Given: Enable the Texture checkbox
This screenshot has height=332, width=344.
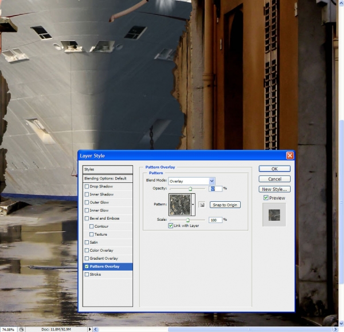Looking at the screenshot, I should click(x=92, y=235).
